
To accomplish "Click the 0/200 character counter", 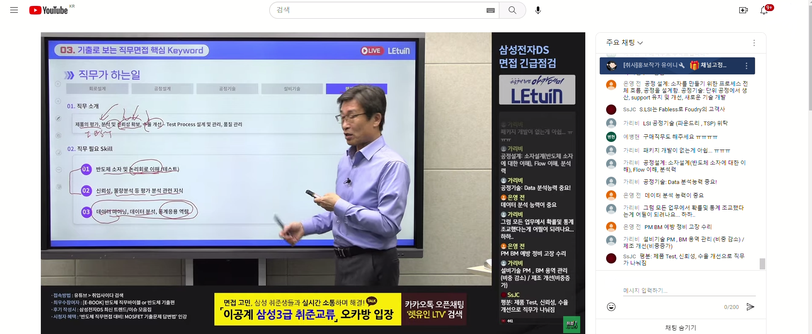I will [x=731, y=307].
